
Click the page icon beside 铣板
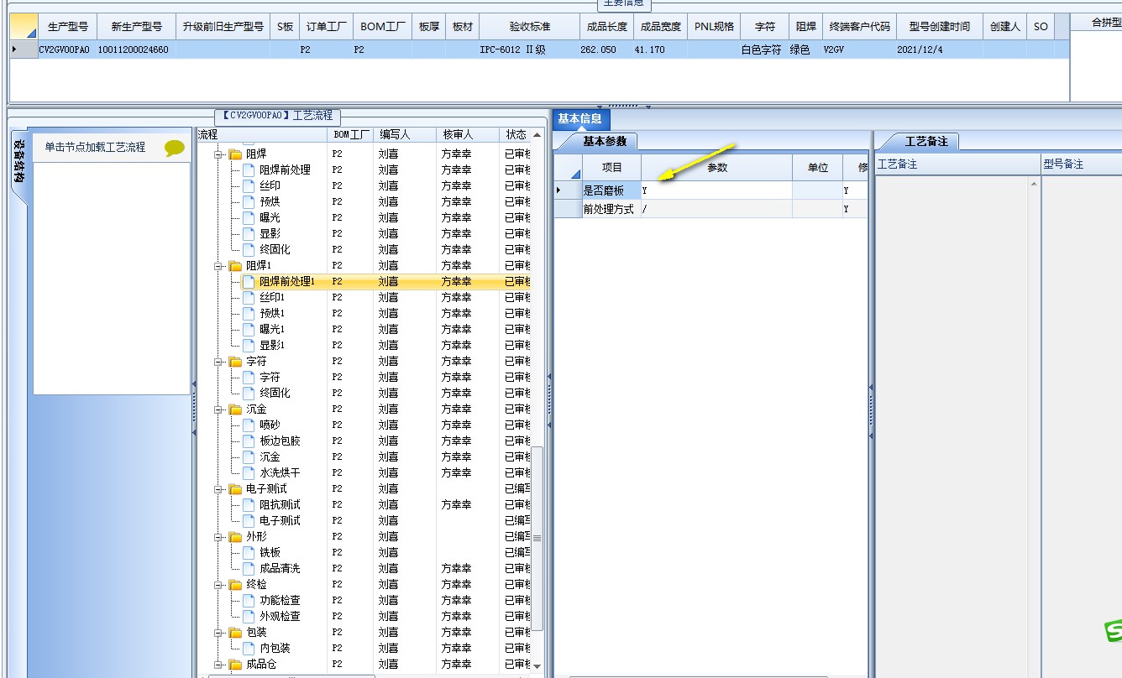click(x=249, y=552)
